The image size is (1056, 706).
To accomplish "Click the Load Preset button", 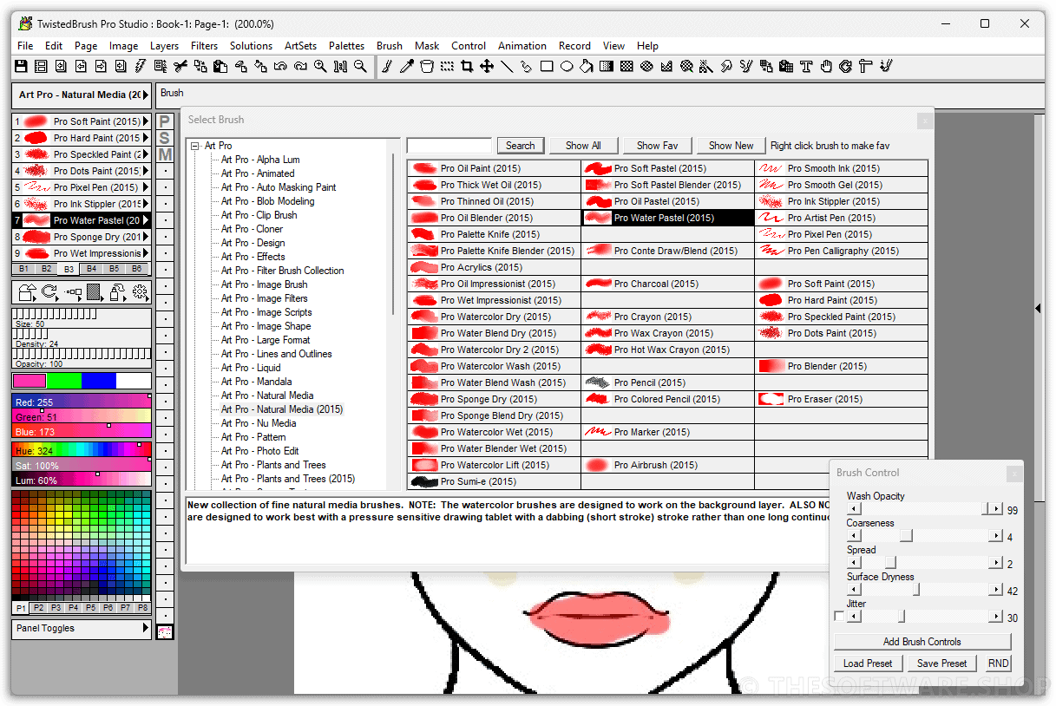I will [x=868, y=664].
